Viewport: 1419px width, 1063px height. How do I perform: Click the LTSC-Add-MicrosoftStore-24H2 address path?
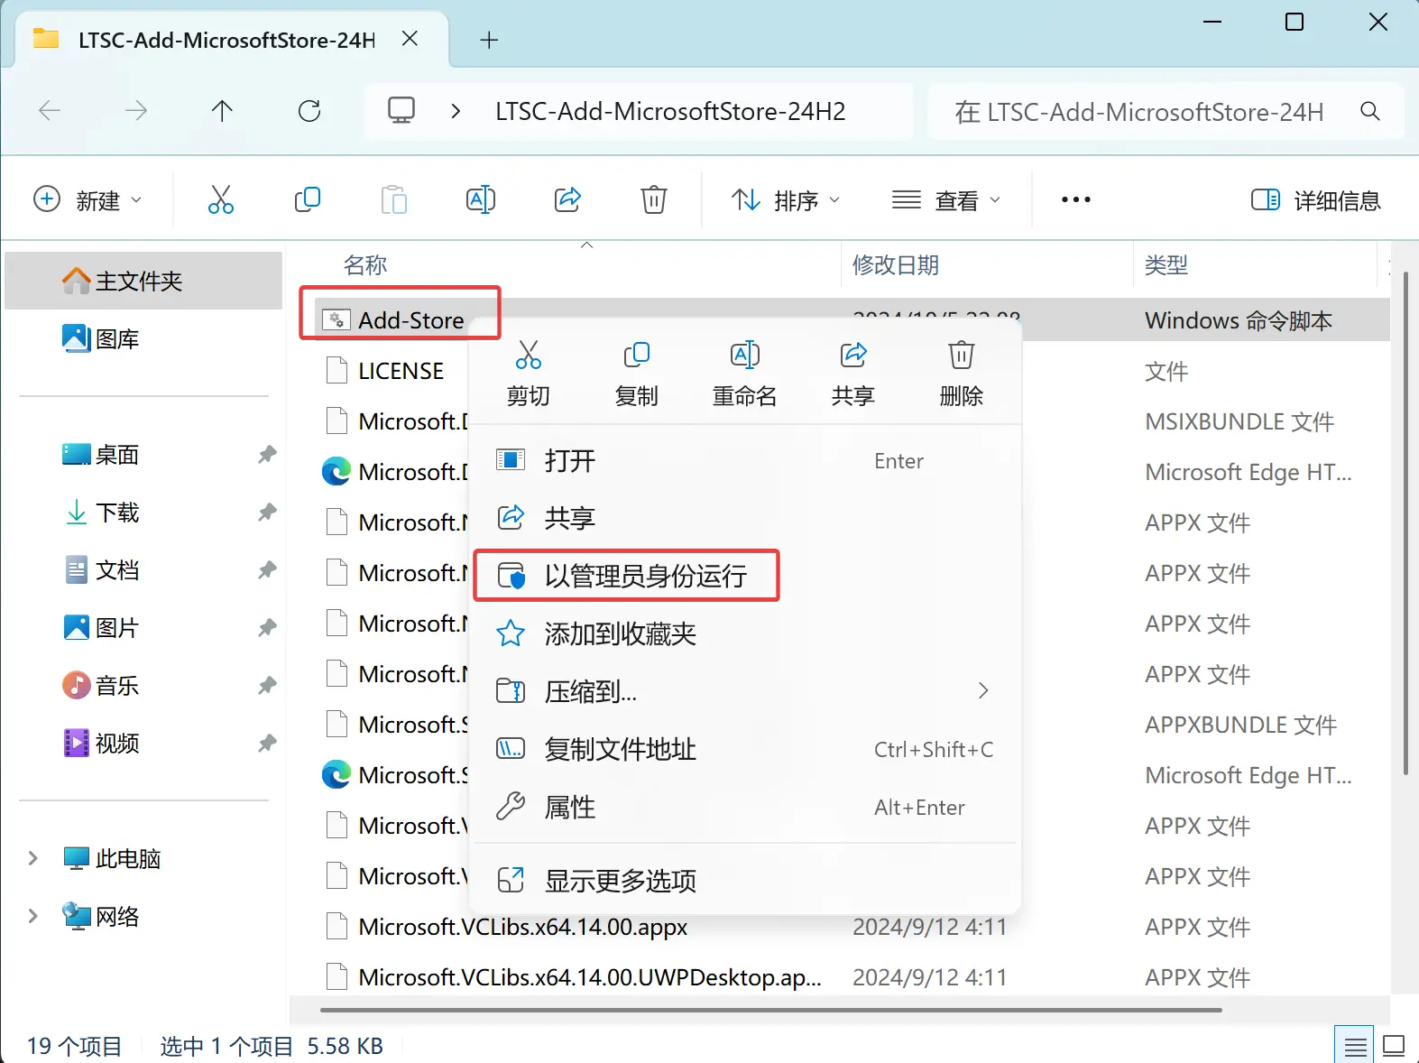coord(670,111)
